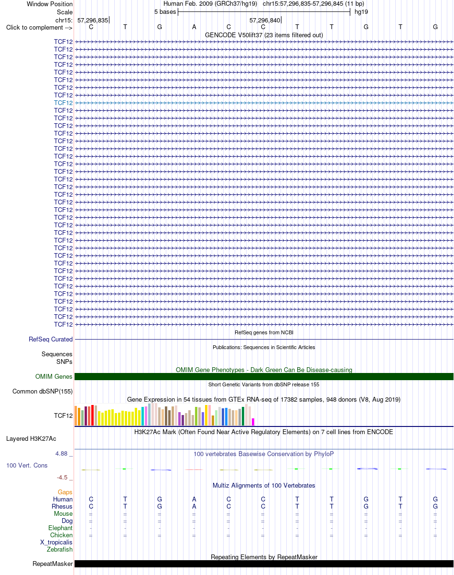Click the Zebrafish species row label
This screenshot has height=575, width=454.
tap(60, 549)
